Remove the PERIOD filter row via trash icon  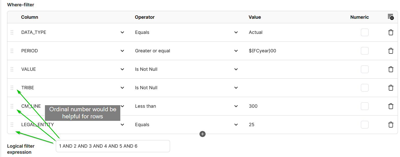(391, 51)
